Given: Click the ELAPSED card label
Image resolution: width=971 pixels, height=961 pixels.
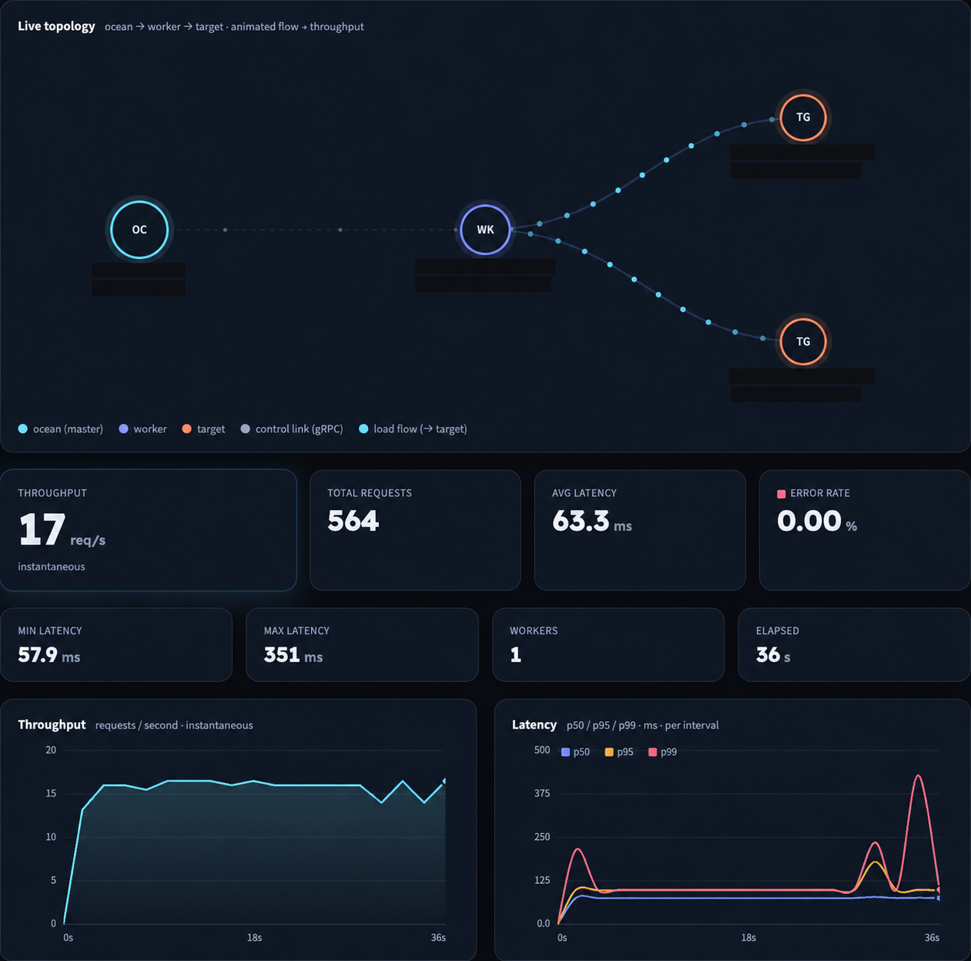Looking at the screenshot, I should [x=778, y=630].
